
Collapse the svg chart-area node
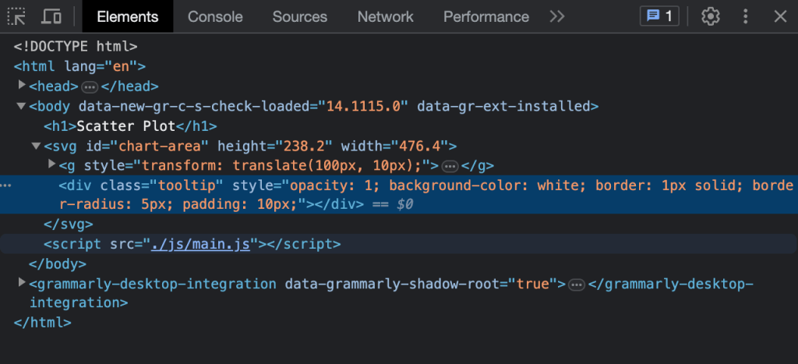pos(36,146)
